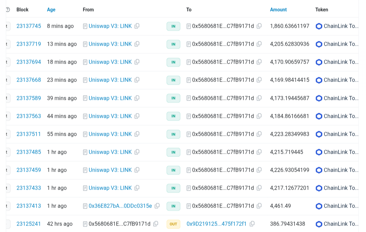Copy 0x9D219125...475f172f1 address icon
Image resolution: width=366 pixels, height=232 pixels.
[252, 224]
